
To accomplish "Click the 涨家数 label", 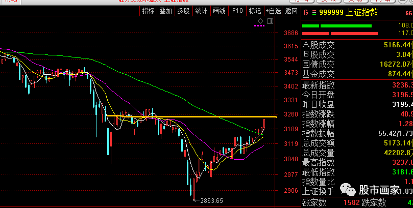I will pyautogui.click(x=314, y=202).
